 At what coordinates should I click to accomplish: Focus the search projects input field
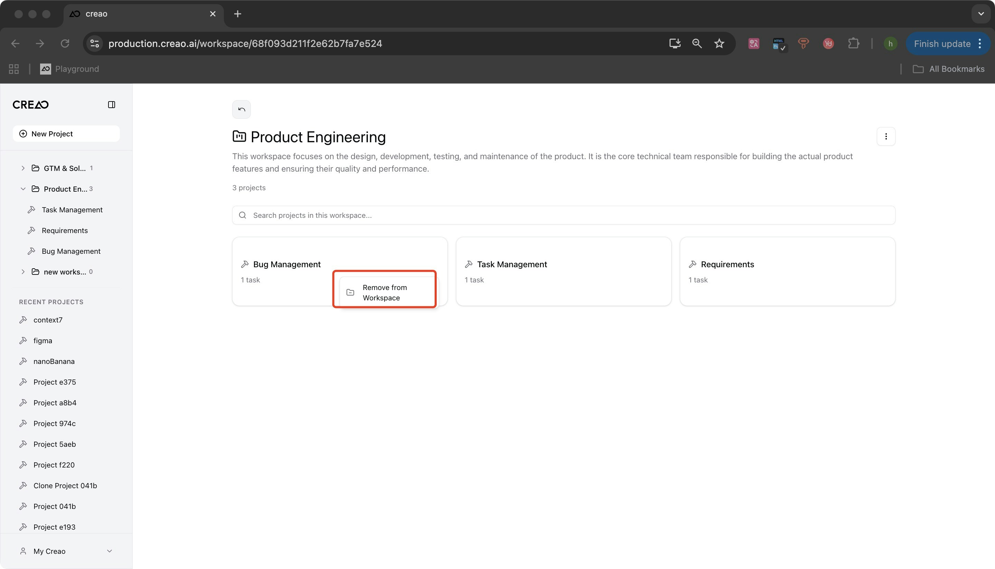(563, 215)
